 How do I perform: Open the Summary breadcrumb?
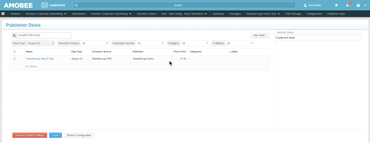coord(218,14)
